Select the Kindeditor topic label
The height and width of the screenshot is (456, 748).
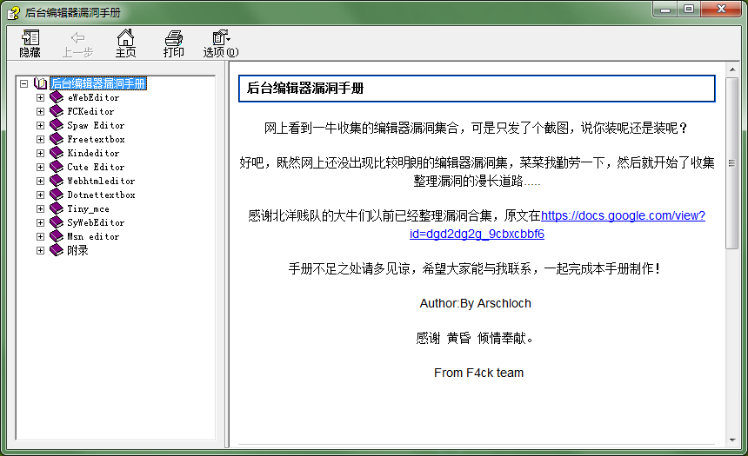pyautogui.click(x=93, y=153)
